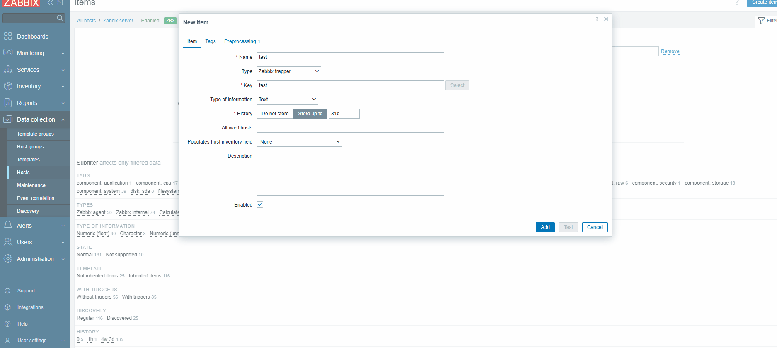Click the help icon in New item dialog
The width and height of the screenshot is (777, 348).
tap(597, 19)
